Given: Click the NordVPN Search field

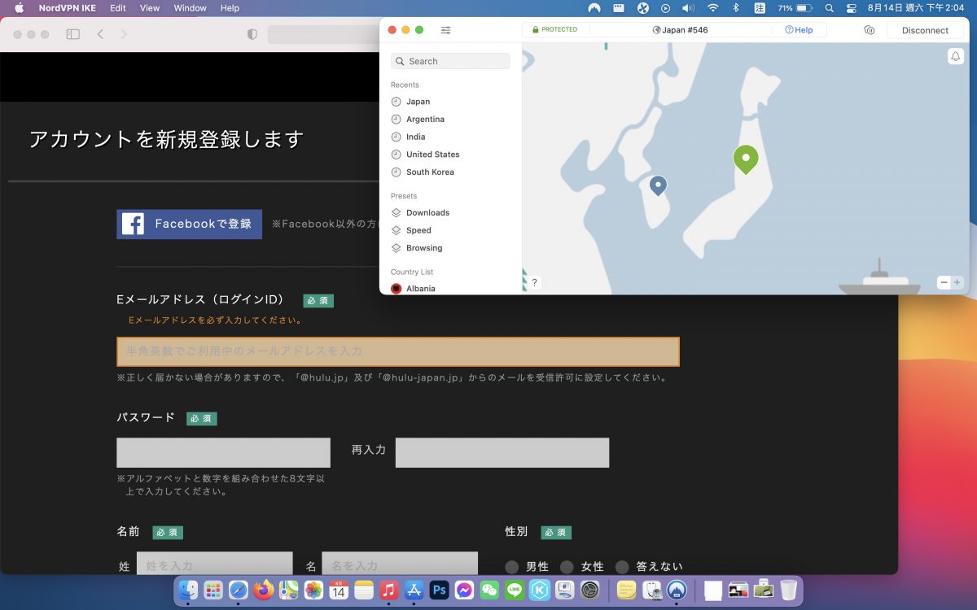Looking at the screenshot, I should (x=450, y=61).
